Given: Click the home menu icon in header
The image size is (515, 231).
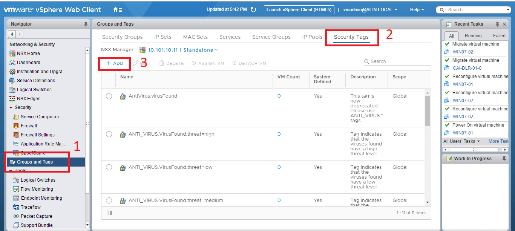Looking at the screenshot, I should click(x=117, y=10).
